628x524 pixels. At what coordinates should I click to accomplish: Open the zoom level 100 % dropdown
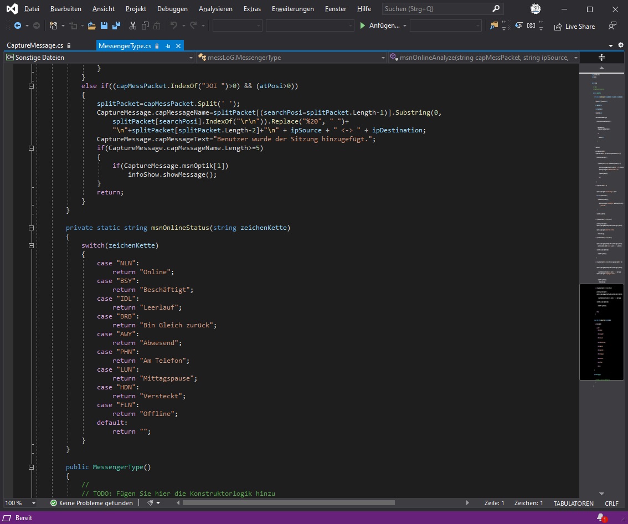click(34, 503)
